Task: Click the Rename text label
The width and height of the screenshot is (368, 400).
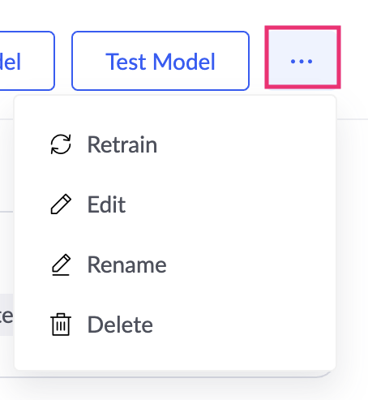Action: click(x=126, y=265)
